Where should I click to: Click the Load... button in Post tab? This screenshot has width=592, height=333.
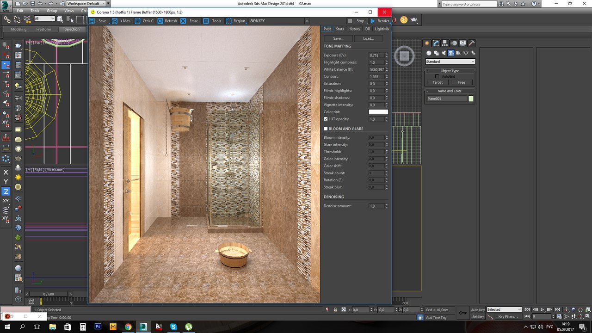[368, 38]
